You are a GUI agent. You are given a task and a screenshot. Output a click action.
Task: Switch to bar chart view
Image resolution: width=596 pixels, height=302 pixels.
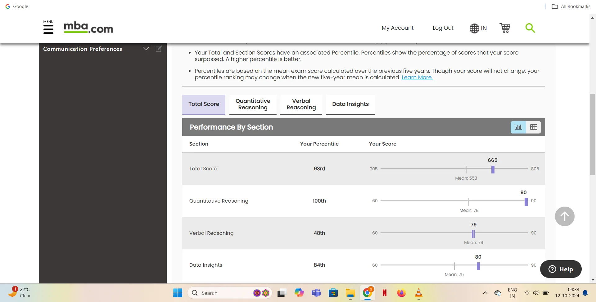point(518,127)
